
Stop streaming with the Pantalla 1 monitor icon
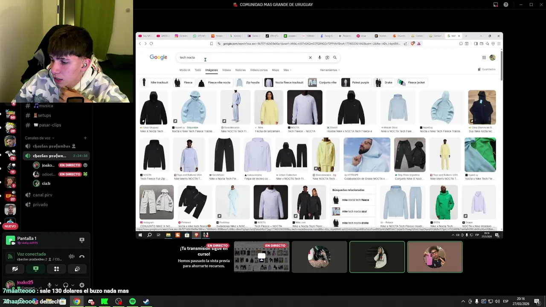pos(82,240)
